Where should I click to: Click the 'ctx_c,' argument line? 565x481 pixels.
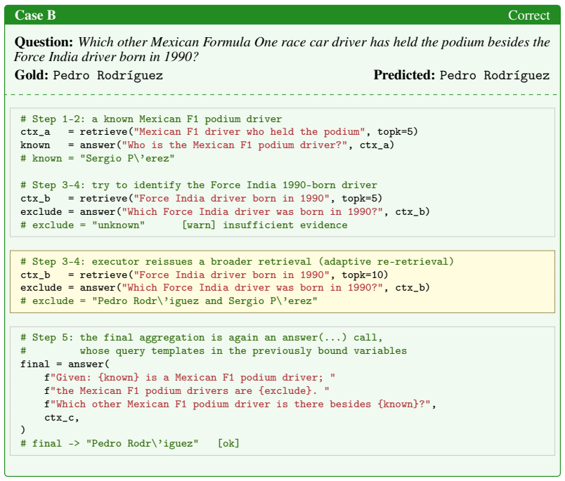pyautogui.click(x=62, y=418)
